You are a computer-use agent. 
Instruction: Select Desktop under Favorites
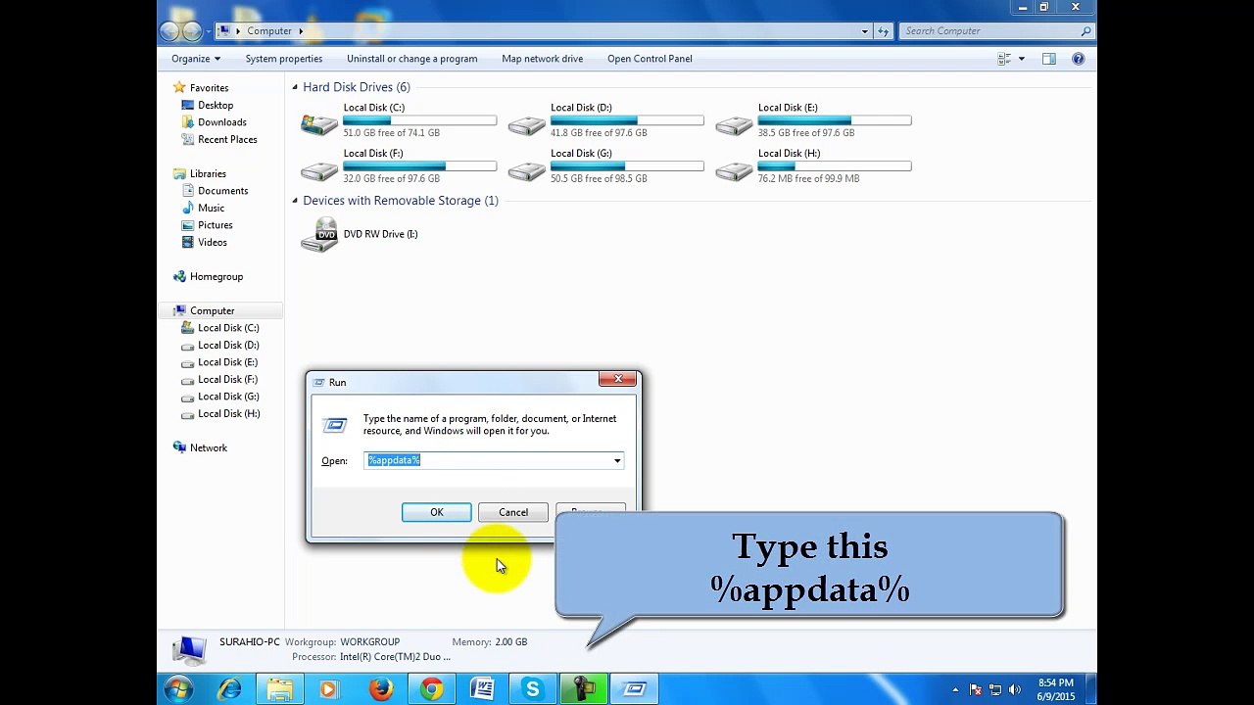coord(216,105)
